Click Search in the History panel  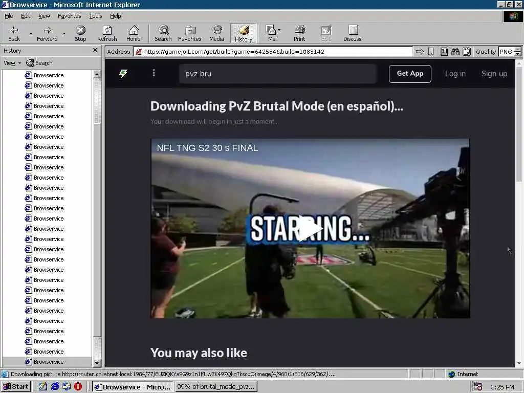pos(39,63)
